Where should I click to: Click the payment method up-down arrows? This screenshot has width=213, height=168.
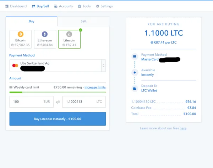pos(104,66)
